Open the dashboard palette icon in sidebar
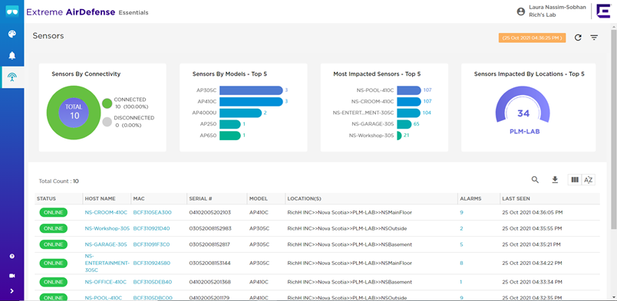617x301 pixels. 12,34
